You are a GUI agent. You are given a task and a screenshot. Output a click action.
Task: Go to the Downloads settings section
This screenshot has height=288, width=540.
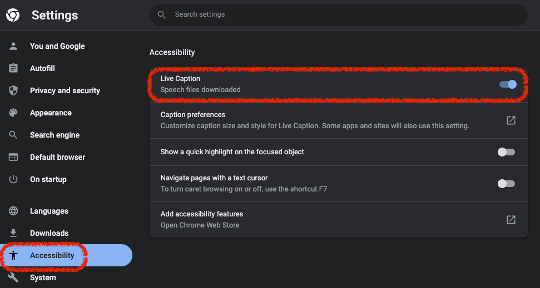tap(49, 233)
